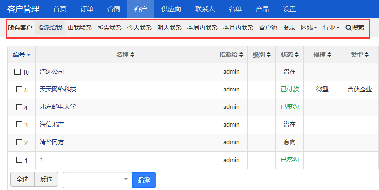Sort by 类型 column arrows
Viewport: 379px width, 190px height.
pyautogui.click(x=367, y=55)
